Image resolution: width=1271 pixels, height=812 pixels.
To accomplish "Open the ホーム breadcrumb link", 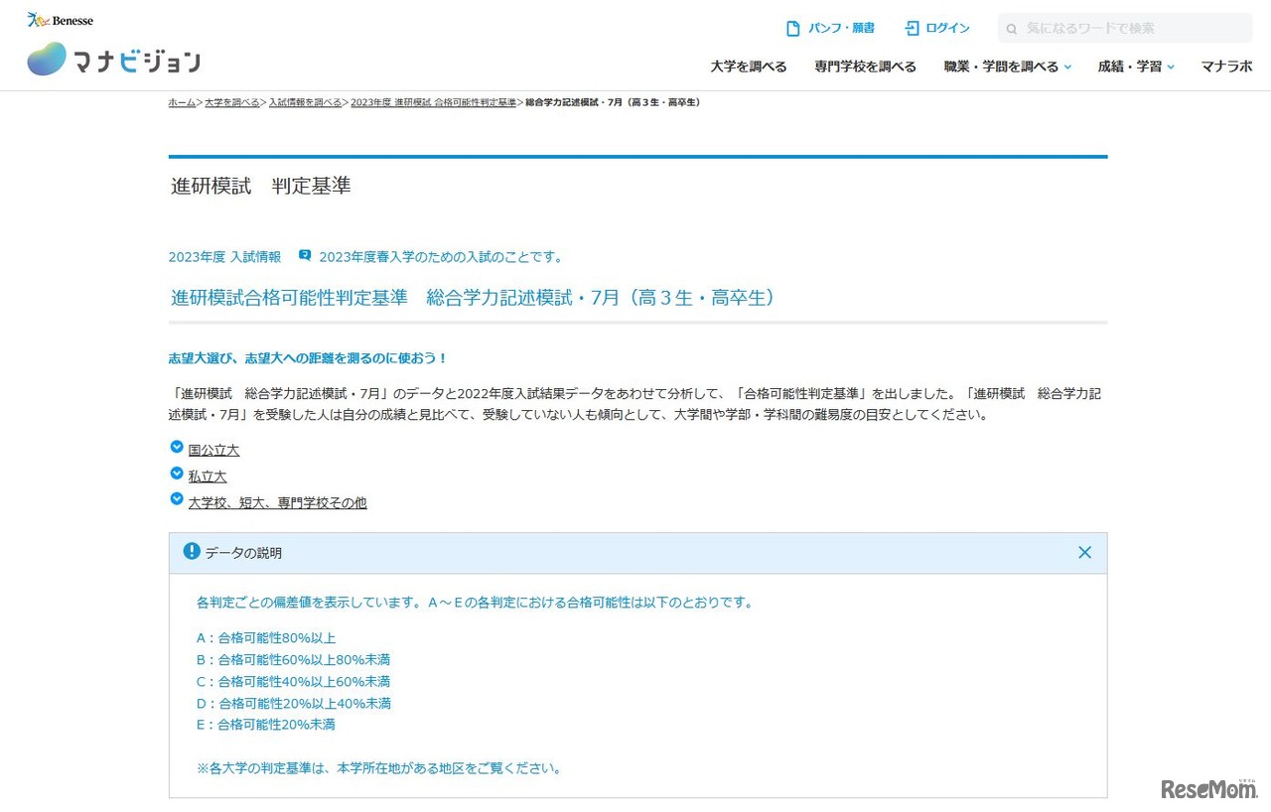I will [x=181, y=101].
